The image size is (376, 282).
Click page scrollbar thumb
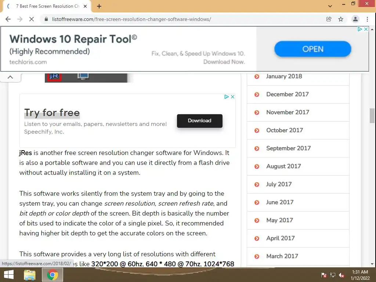(x=372, y=116)
